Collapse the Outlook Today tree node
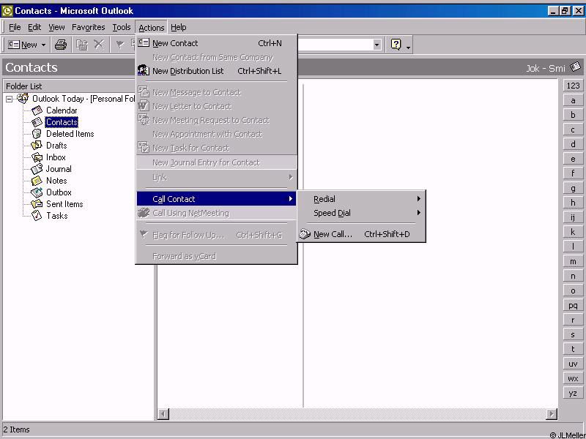This screenshot has height=439, width=586. tap(9, 100)
